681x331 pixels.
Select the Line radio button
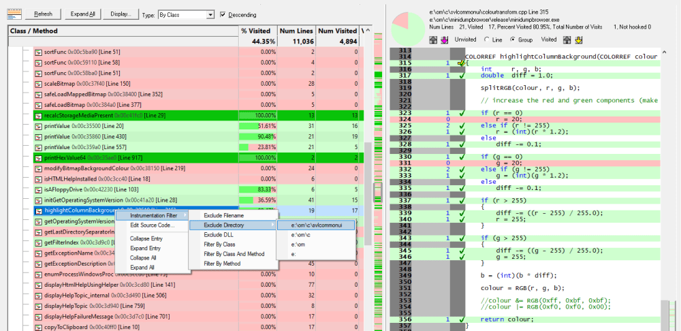[x=486, y=40]
